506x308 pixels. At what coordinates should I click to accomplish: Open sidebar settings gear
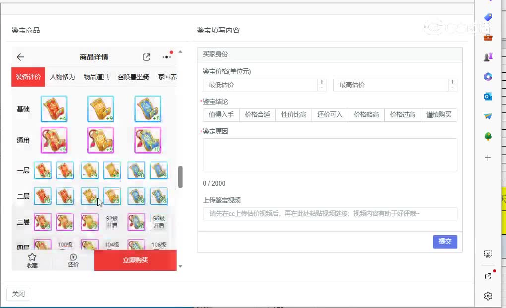488,296
